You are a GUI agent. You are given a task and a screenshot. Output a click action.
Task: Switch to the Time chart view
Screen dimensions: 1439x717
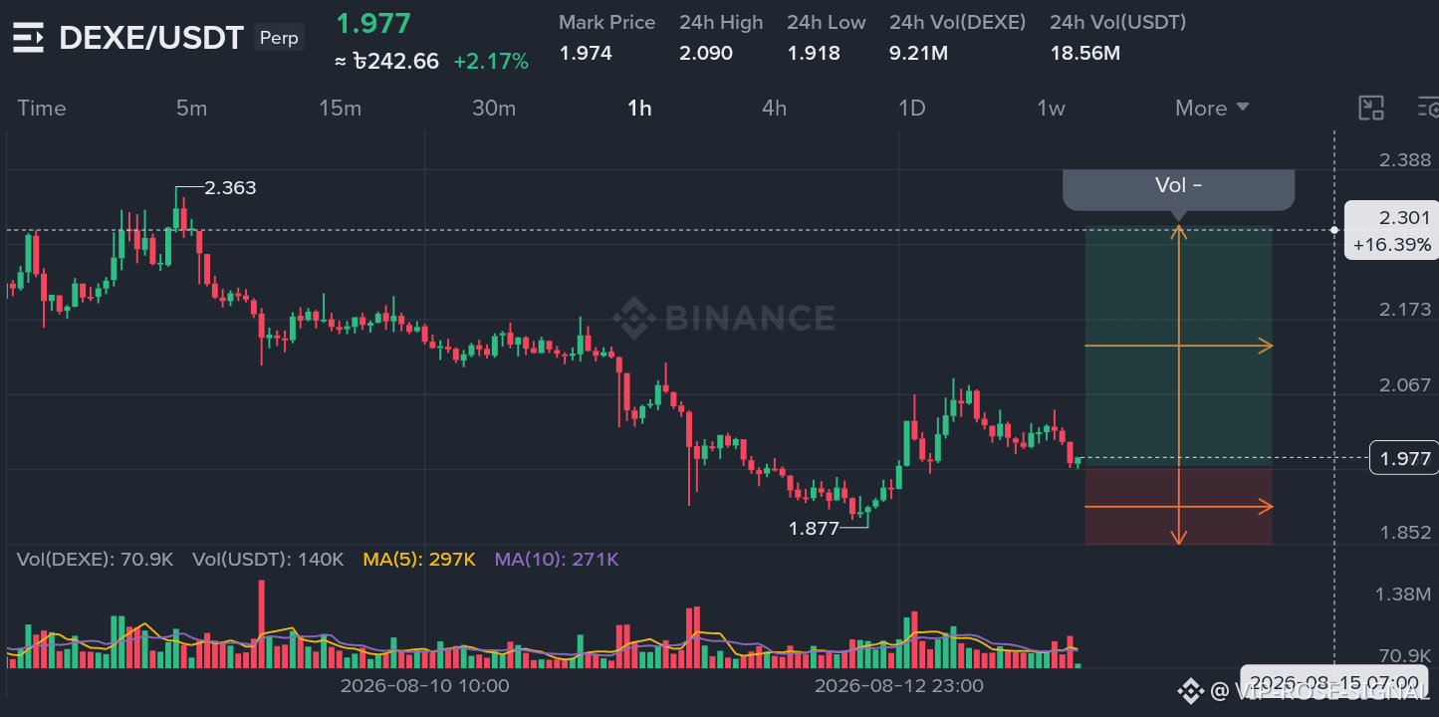(42, 108)
